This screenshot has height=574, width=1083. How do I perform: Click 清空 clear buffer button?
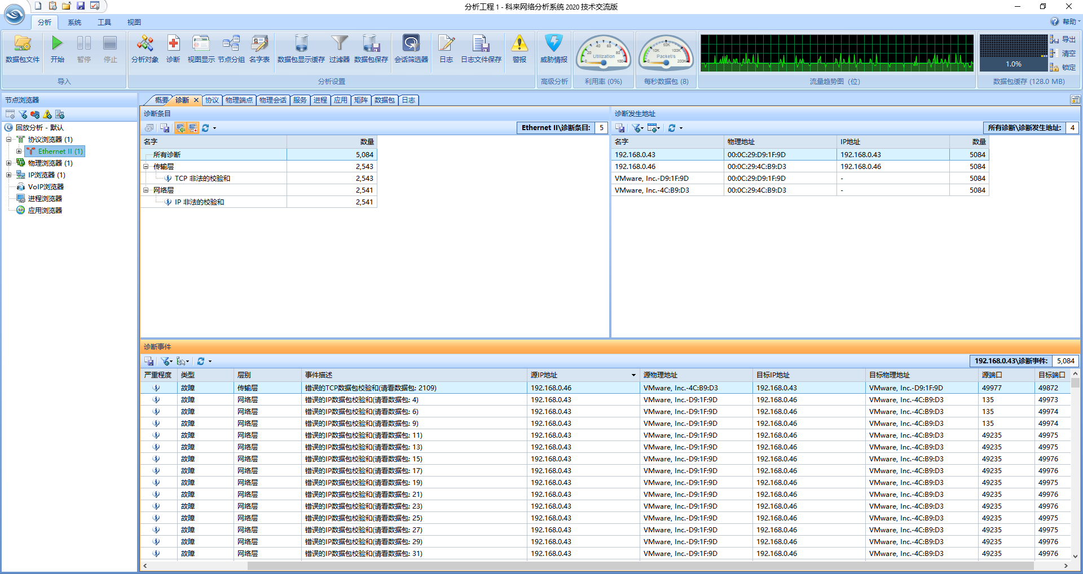pos(1063,54)
